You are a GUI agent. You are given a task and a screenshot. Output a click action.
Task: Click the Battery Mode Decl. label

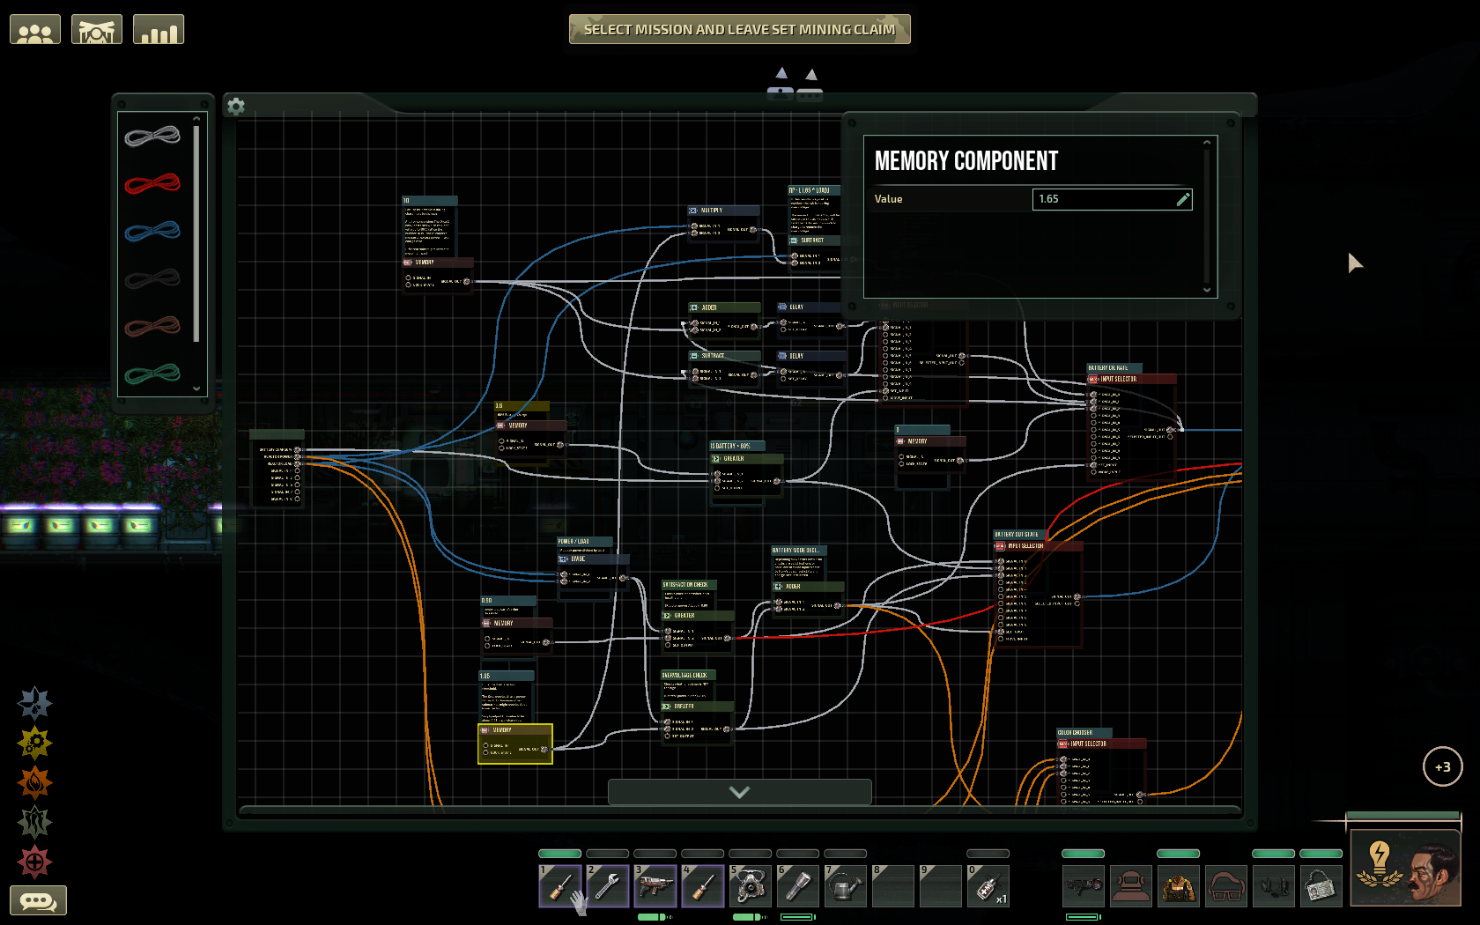(800, 551)
